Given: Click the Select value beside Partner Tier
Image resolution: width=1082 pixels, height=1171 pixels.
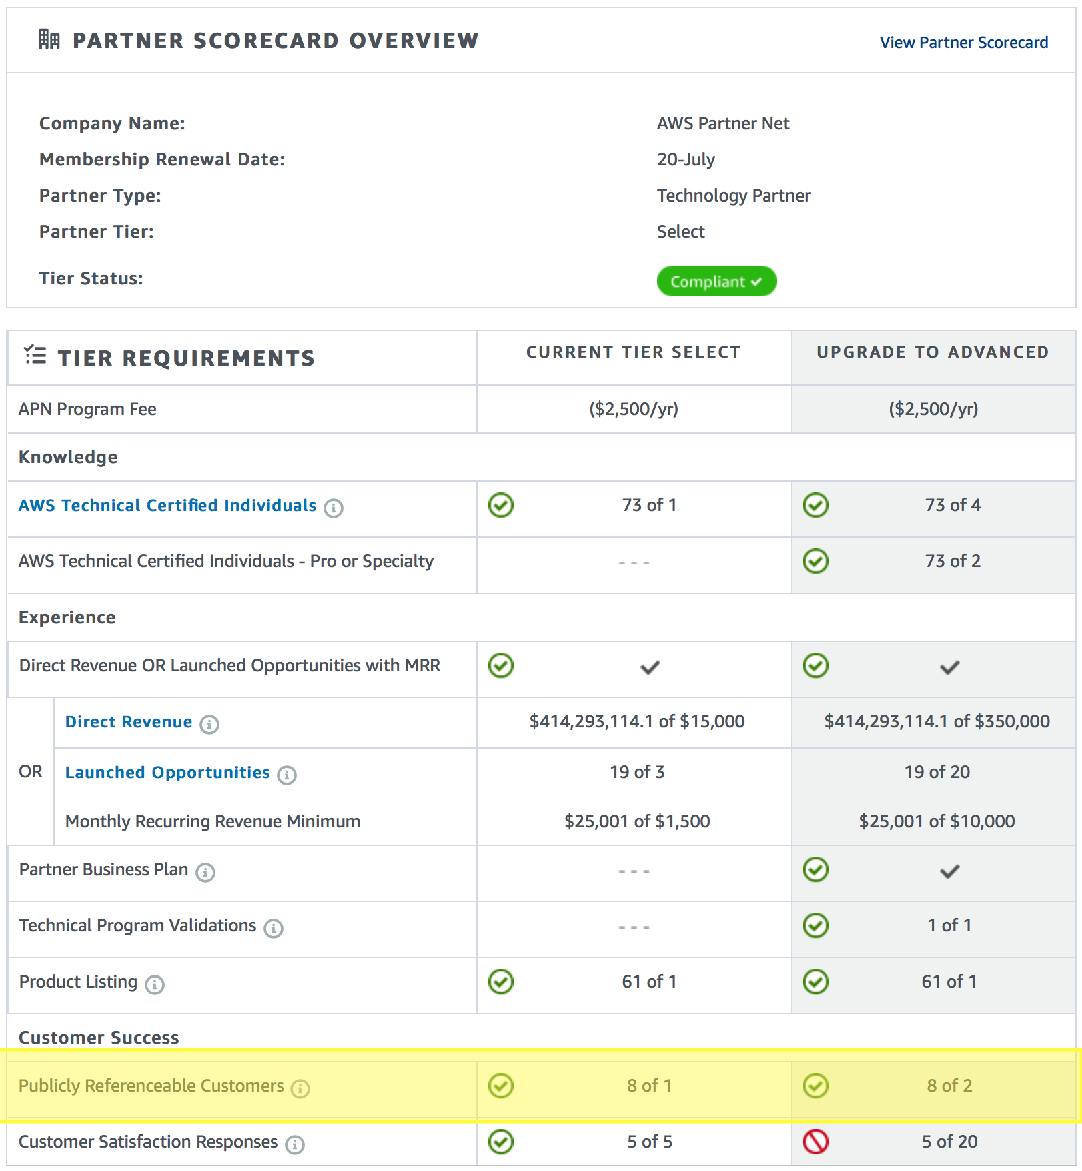Looking at the screenshot, I should coord(681,232).
